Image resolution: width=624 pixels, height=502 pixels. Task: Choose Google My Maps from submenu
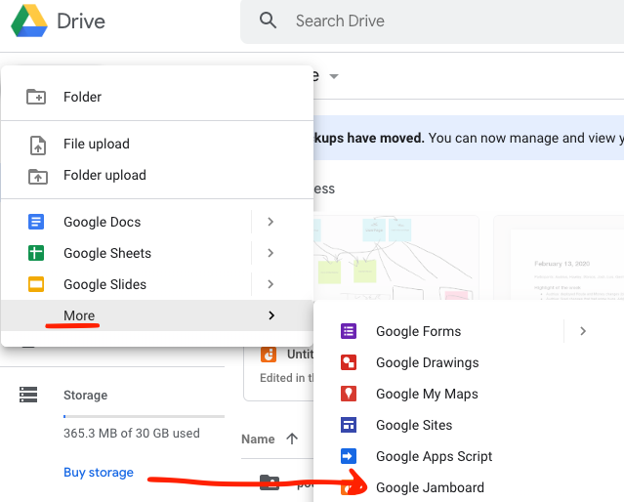pos(469,394)
